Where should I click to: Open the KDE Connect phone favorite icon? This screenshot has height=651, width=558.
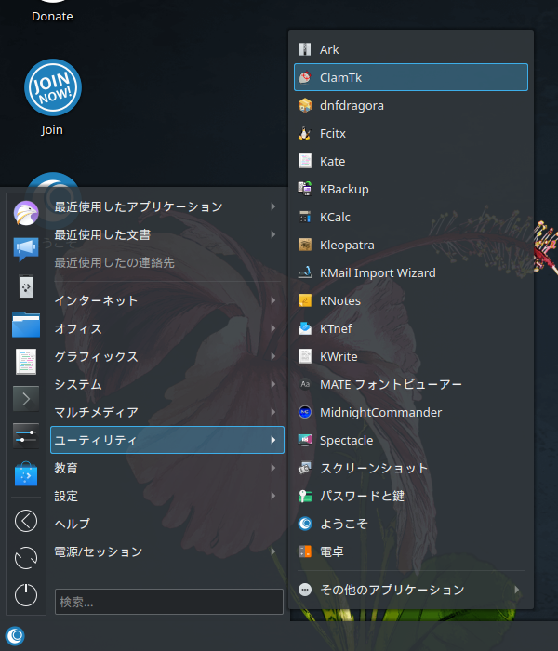[26, 286]
